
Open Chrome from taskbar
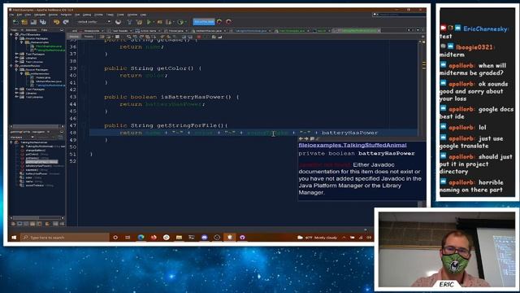pos(166,237)
